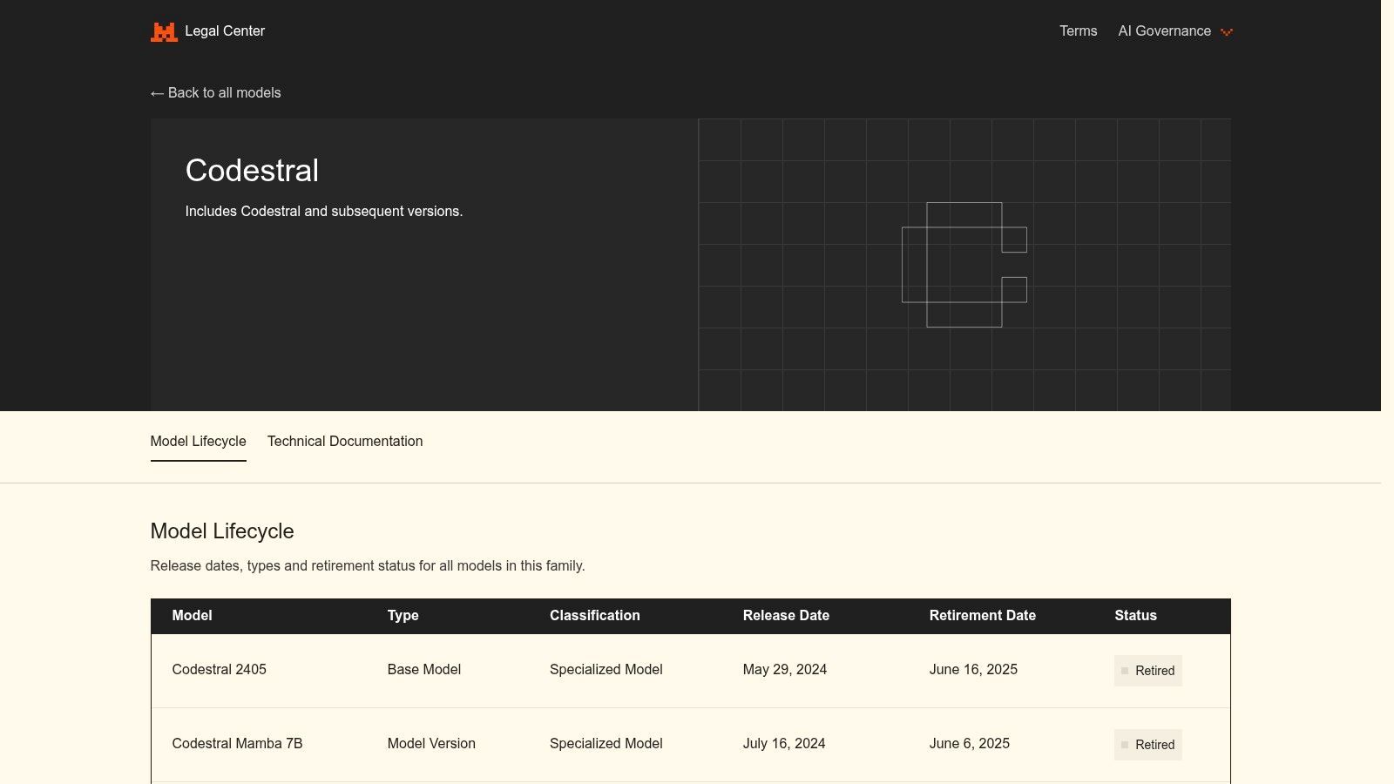
Task: Click the Release Date column header
Action: [786, 616]
